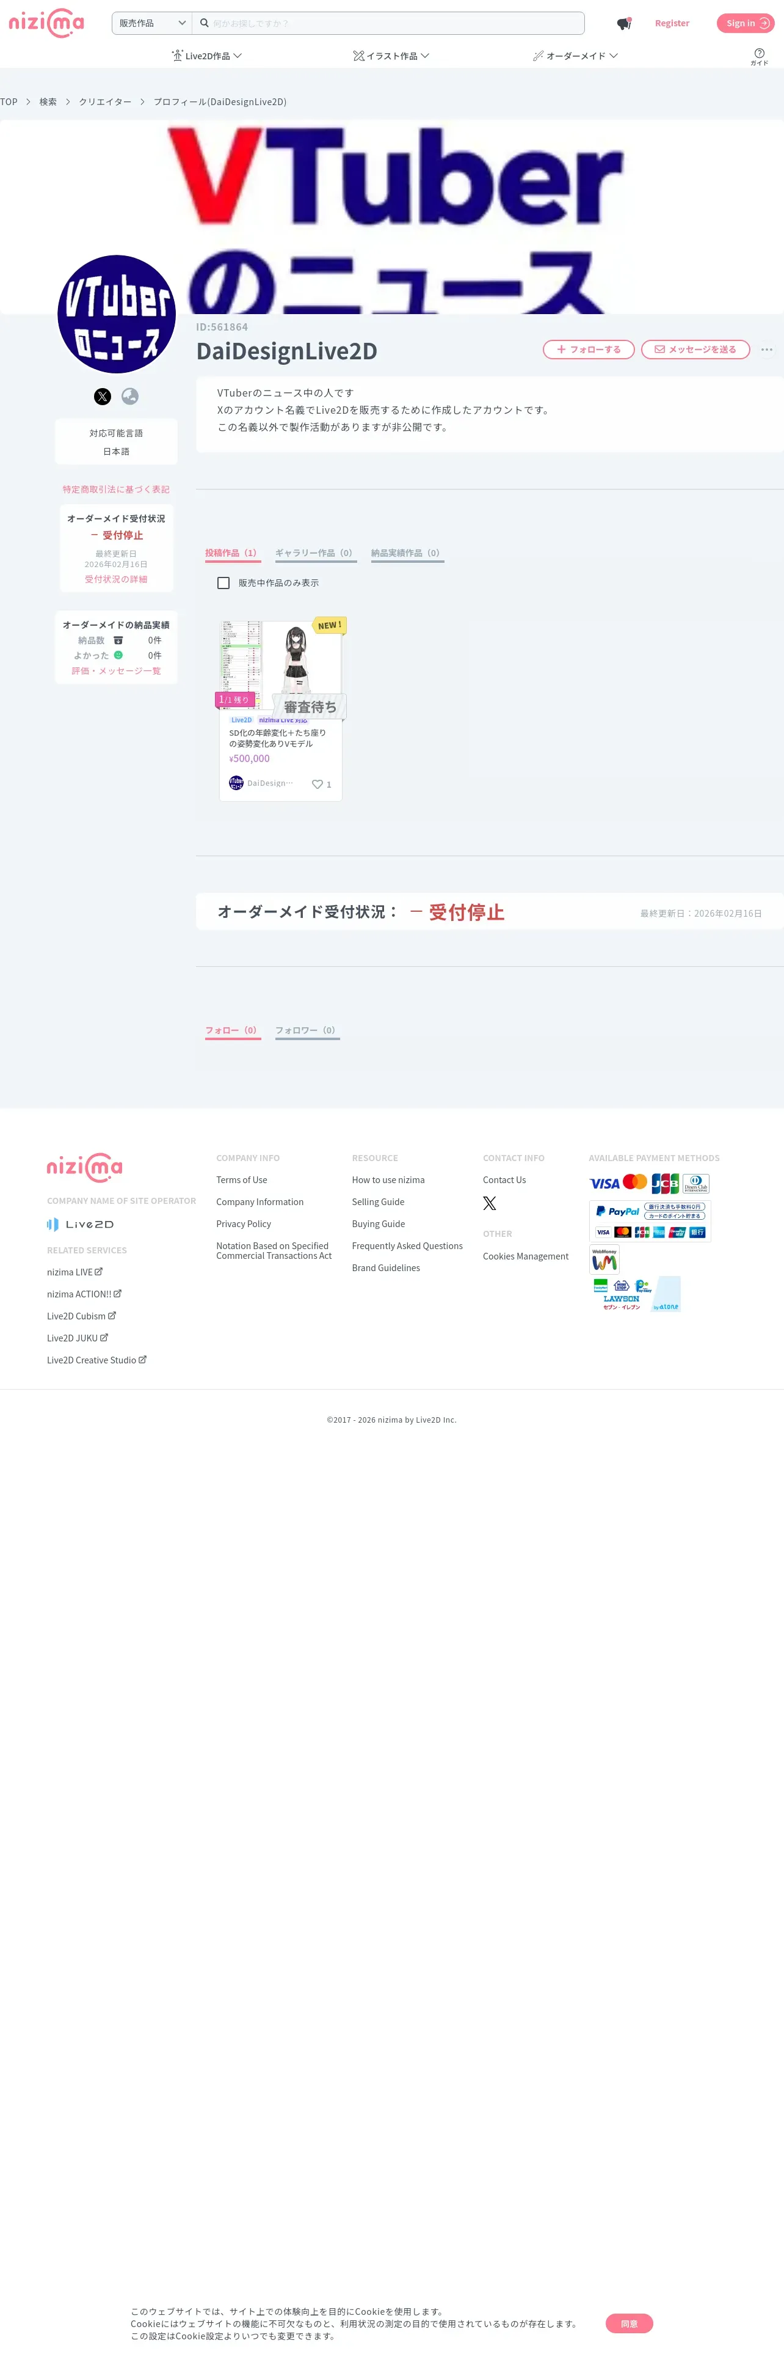
Task: Open the Privacy Policy link
Action: 244,1225
